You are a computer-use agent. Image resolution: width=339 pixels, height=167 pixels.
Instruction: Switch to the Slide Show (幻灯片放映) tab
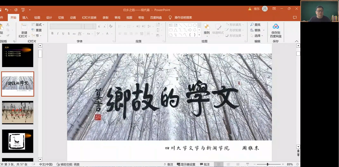click(89, 18)
